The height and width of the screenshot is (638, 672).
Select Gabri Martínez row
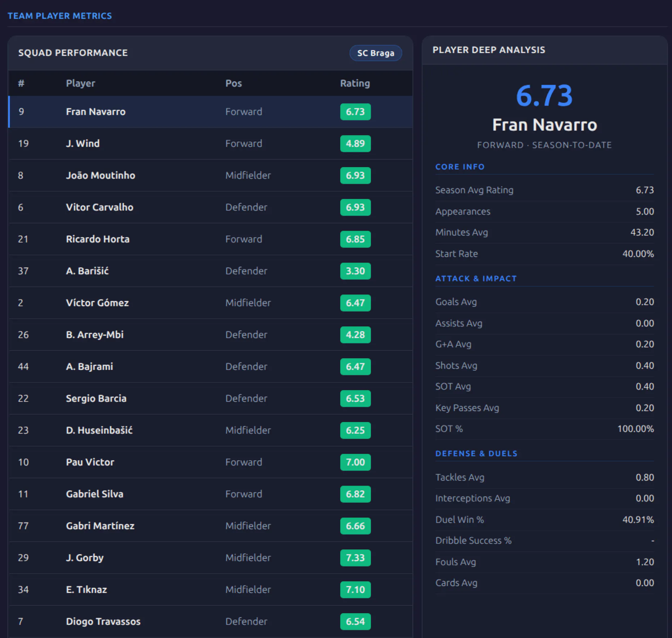(x=210, y=526)
